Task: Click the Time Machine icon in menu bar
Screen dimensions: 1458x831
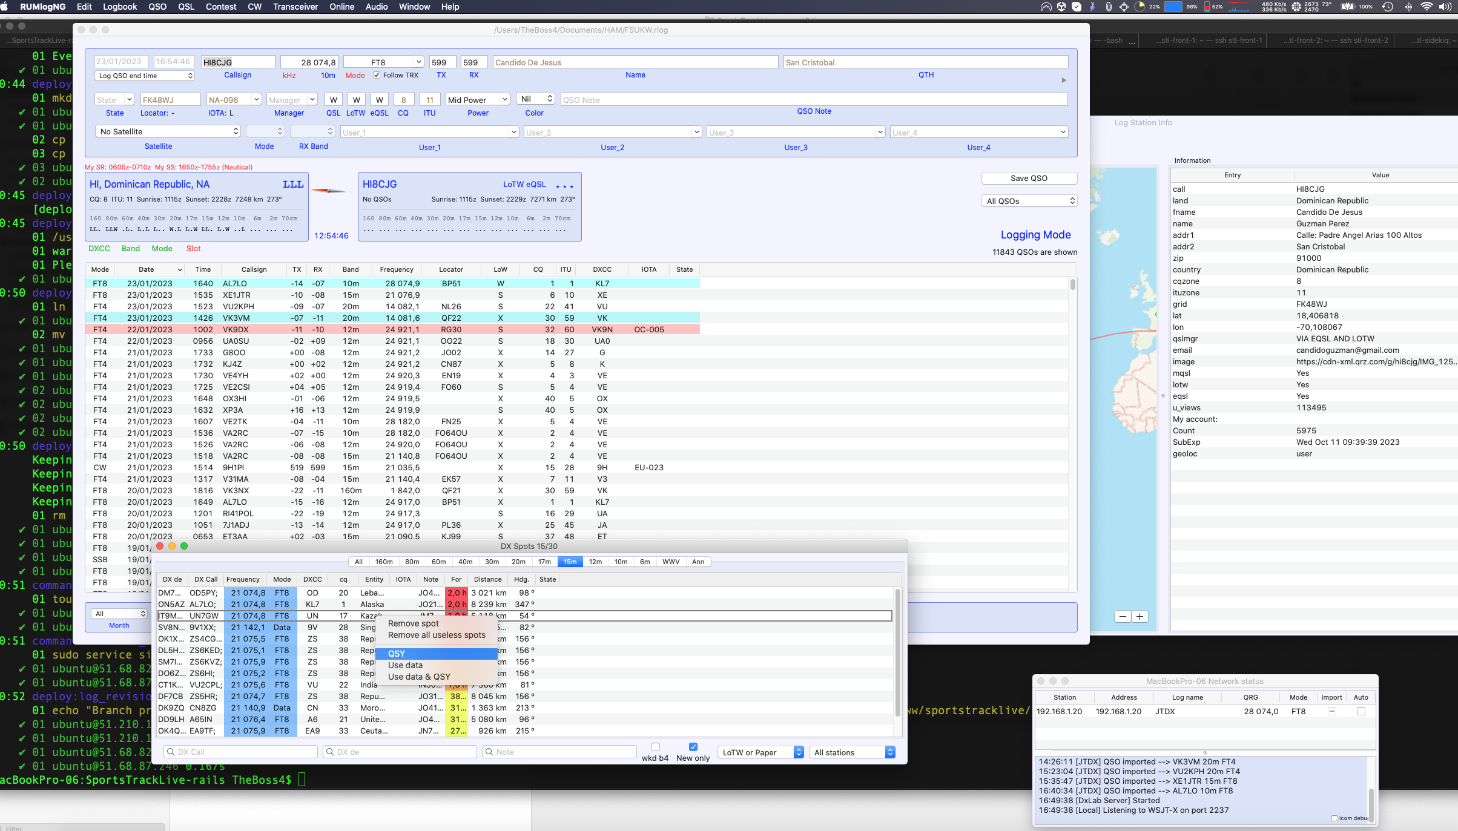Action: 1388,7
